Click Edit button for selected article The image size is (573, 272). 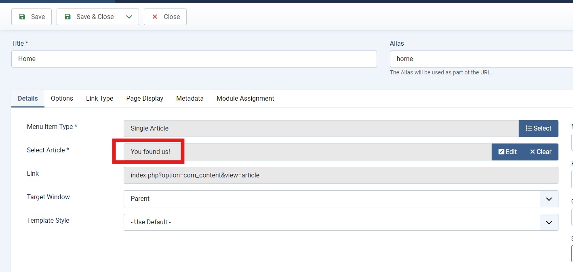tap(508, 152)
